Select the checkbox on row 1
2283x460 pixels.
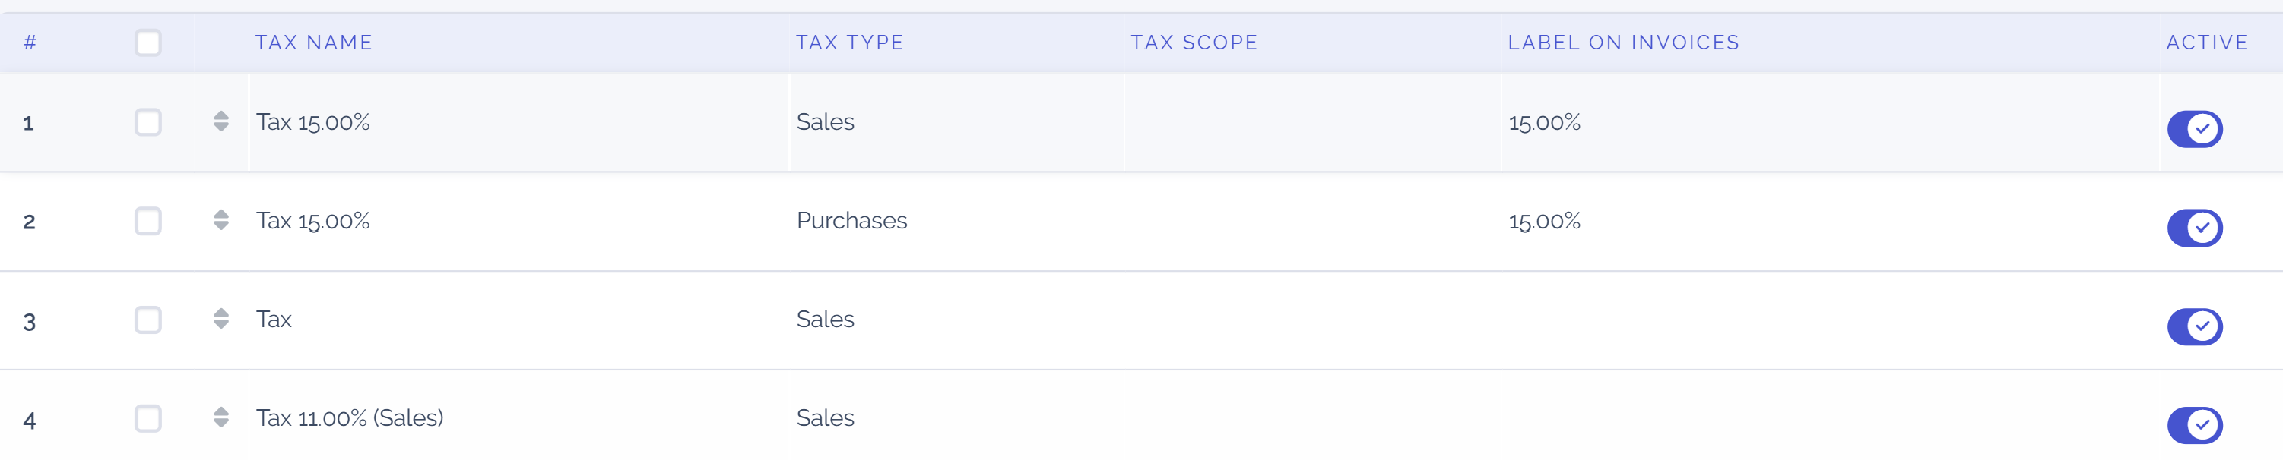point(147,122)
